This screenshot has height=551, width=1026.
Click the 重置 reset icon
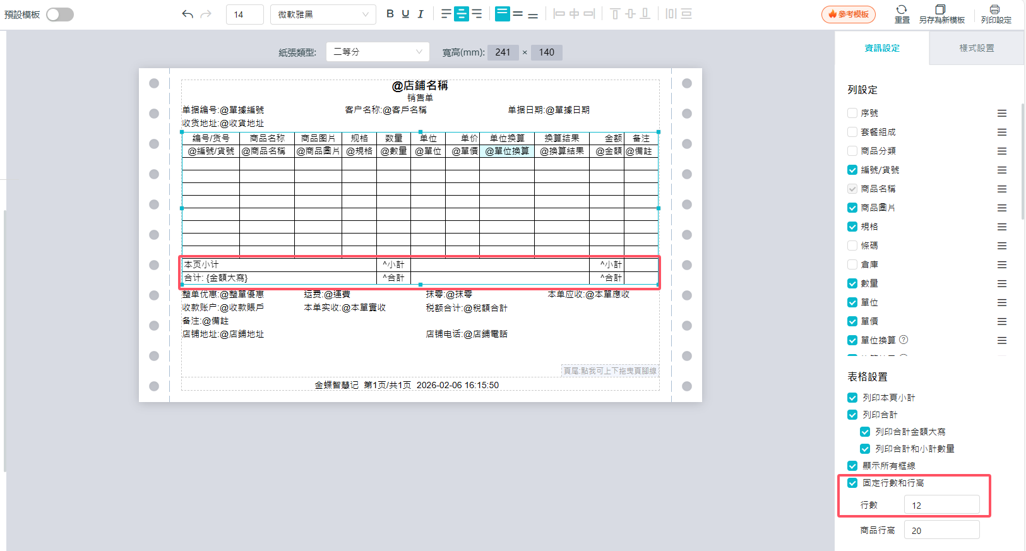(902, 14)
